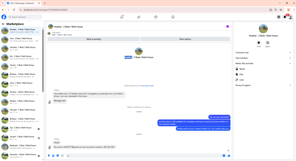This screenshot has height=161, width=296.
Task: Reload the page in Chrome
Action: pos(14,10)
